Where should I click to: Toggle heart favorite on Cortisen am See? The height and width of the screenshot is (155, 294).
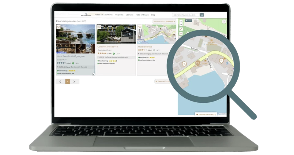click(99, 27)
